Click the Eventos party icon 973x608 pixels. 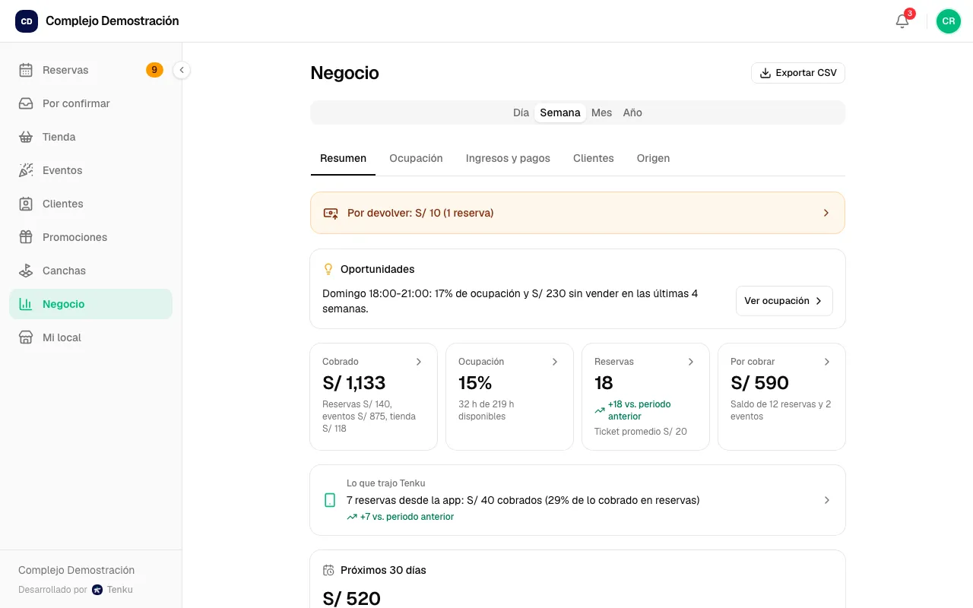click(x=26, y=170)
